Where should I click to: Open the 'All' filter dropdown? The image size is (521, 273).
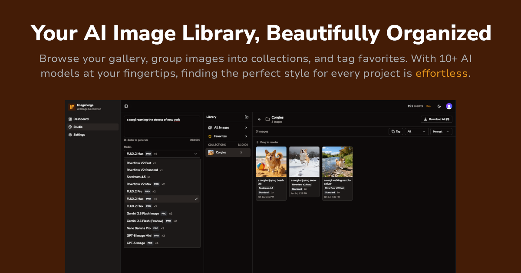click(416, 131)
